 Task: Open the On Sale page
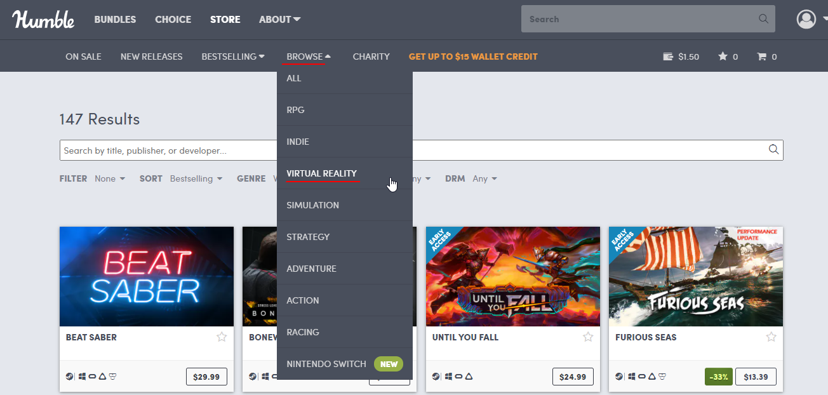coord(83,57)
